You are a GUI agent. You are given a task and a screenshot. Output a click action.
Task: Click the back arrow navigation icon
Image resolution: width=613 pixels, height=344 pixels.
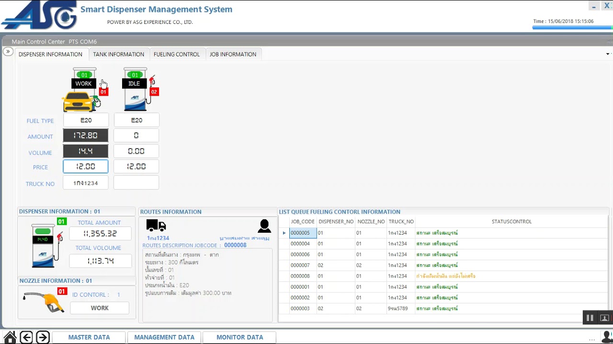pyautogui.click(x=26, y=337)
